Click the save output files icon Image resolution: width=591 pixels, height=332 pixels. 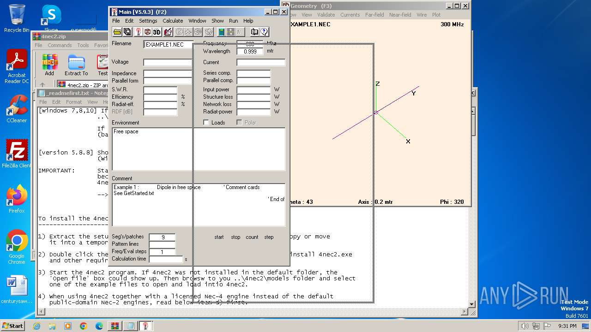tap(127, 32)
